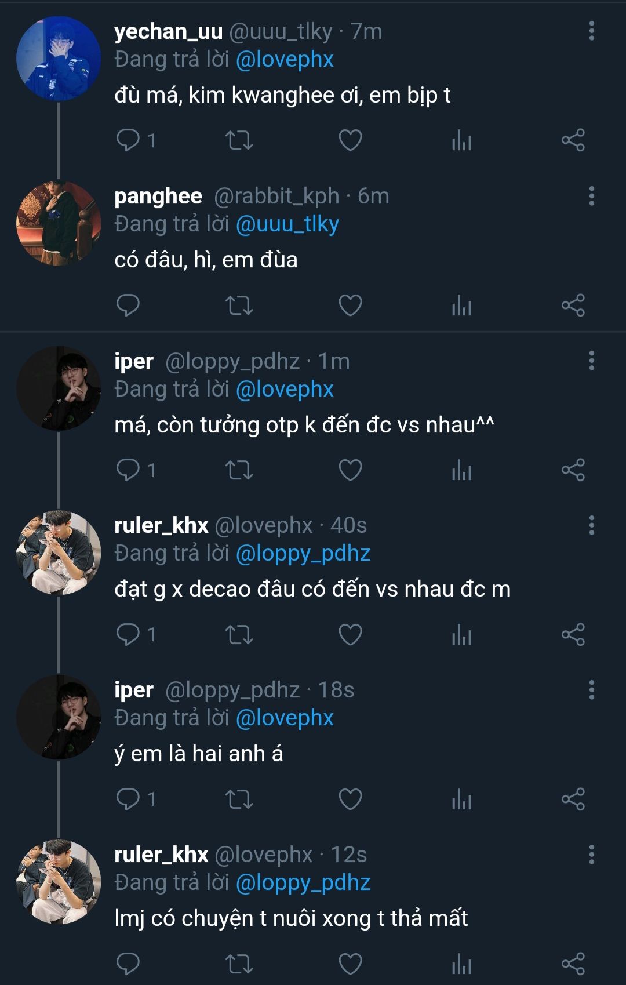Viewport: 626px width, 985px height.
Task: Retweet iper's tweet posted 18s ago
Action: coord(239,799)
